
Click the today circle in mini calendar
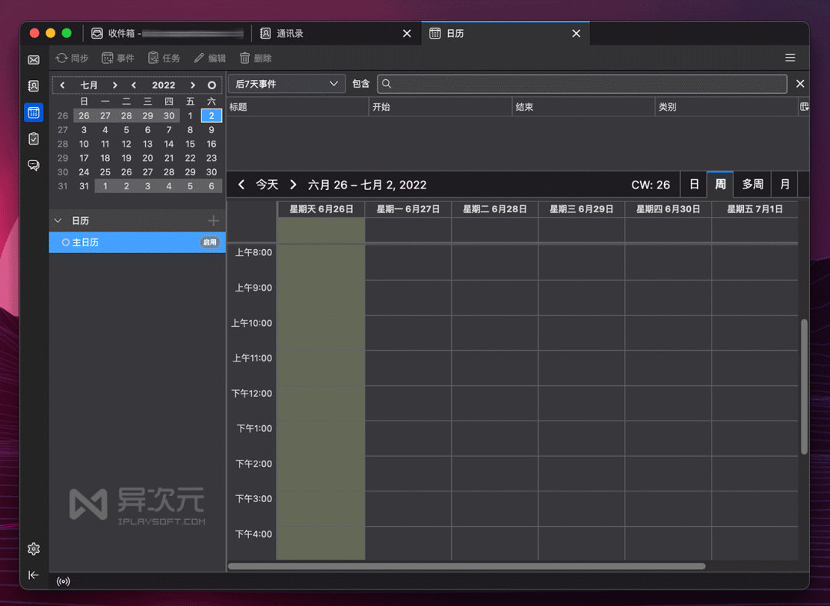tap(211, 85)
